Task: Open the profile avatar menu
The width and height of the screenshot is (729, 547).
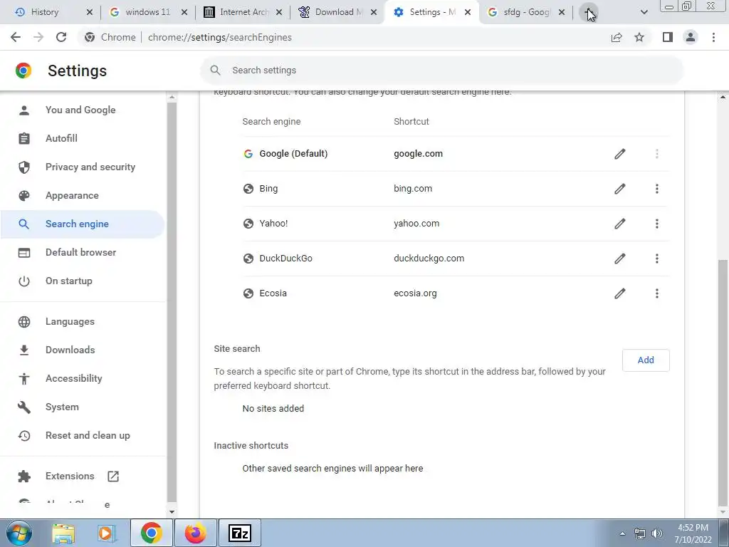Action: (x=691, y=37)
